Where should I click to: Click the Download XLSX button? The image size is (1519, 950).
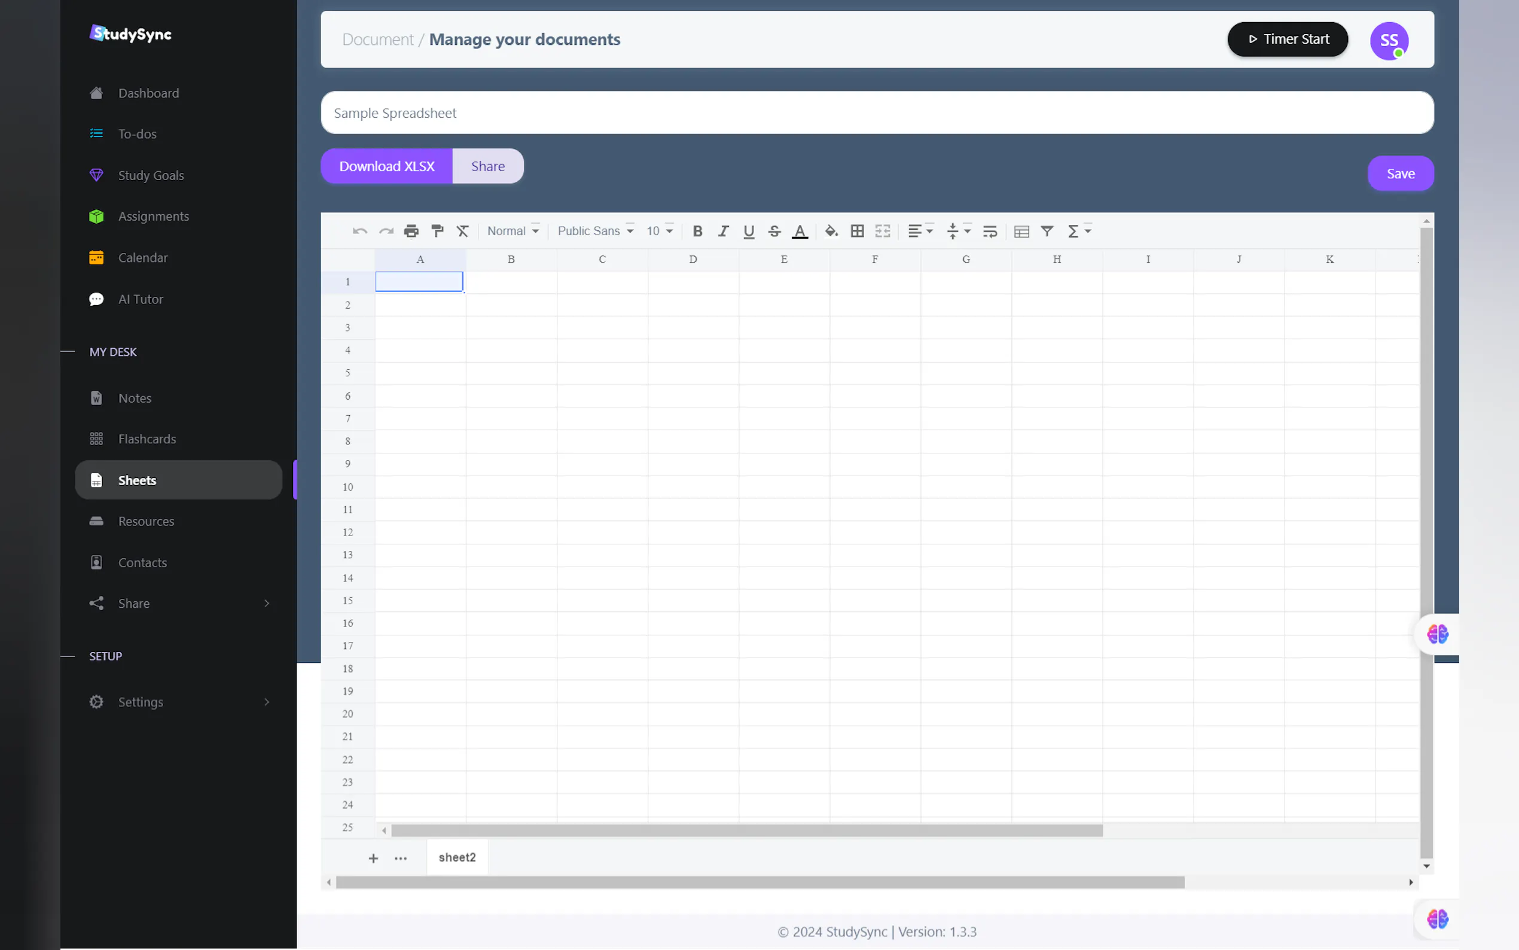[x=387, y=166]
